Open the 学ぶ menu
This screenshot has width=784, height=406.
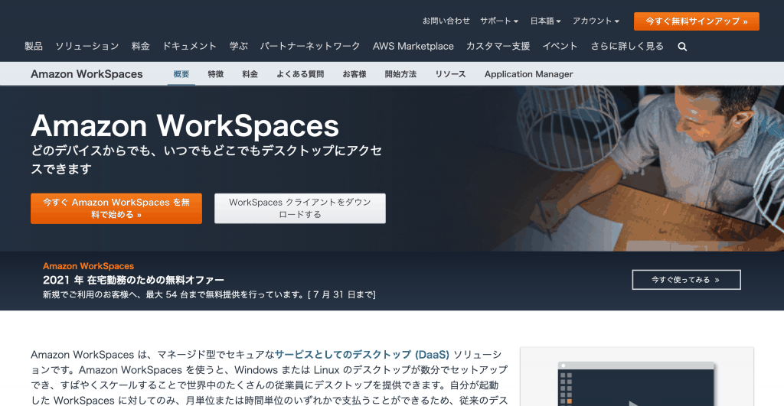coord(239,47)
